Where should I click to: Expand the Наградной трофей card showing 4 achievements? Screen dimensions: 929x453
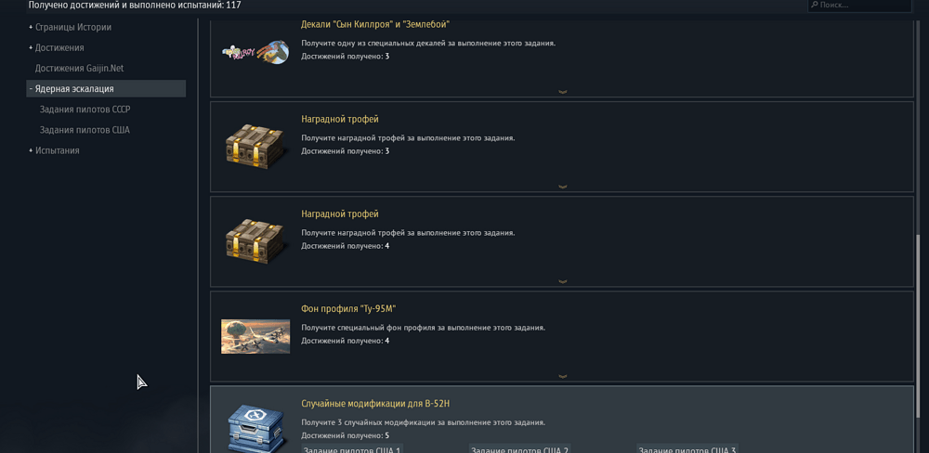[563, 281]
